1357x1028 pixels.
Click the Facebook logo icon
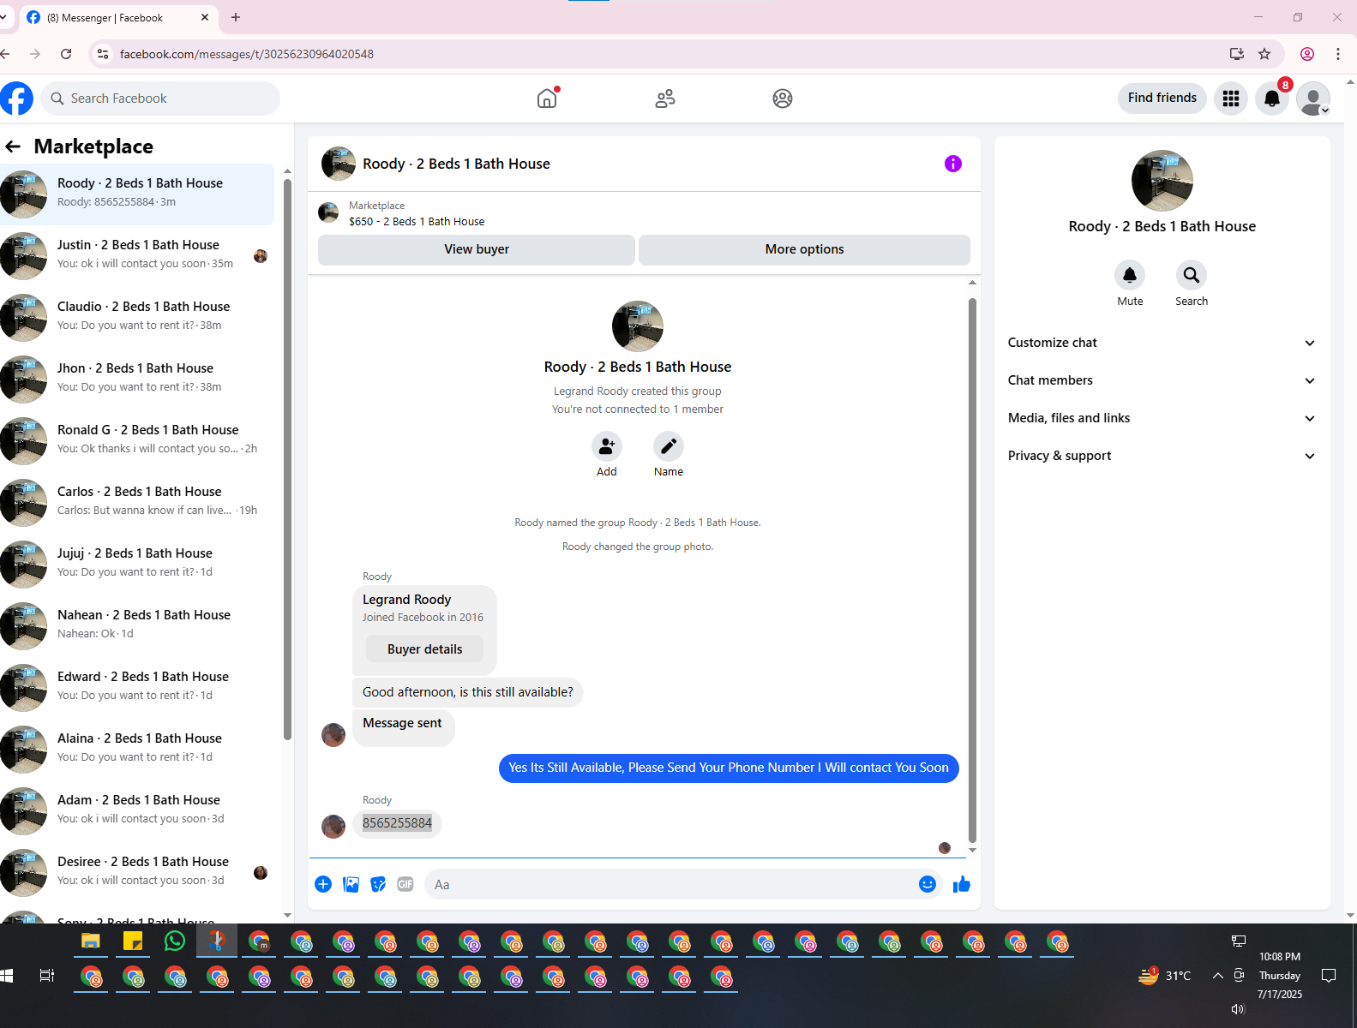[x=16, y=99]
